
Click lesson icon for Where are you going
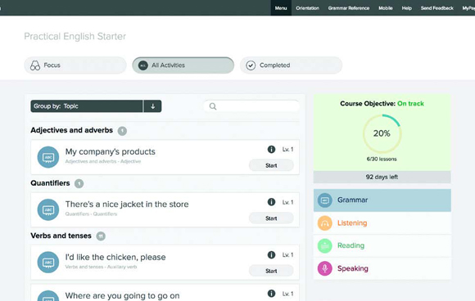(48, 296)
